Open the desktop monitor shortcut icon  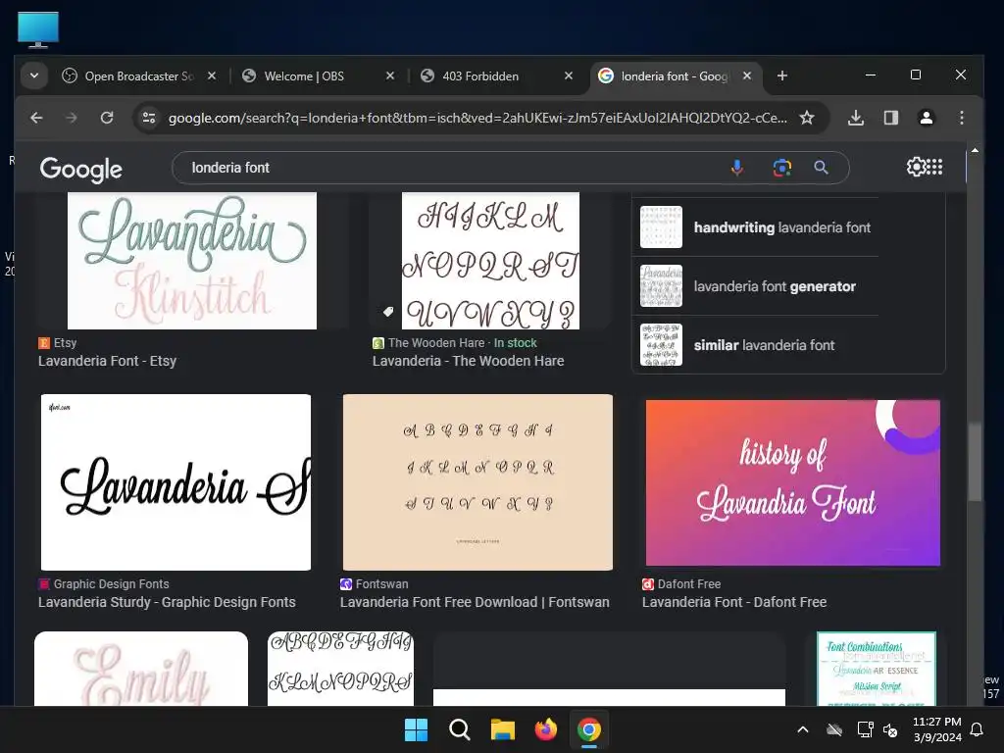pyautogui.click(x=38, y=29)
